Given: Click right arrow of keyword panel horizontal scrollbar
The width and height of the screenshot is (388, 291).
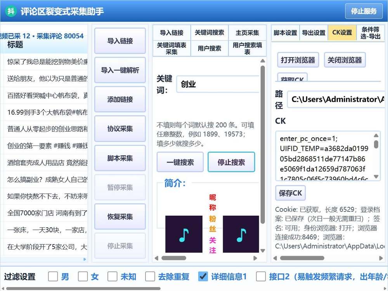Looking at the screenshot, I should tap(255, 258).
